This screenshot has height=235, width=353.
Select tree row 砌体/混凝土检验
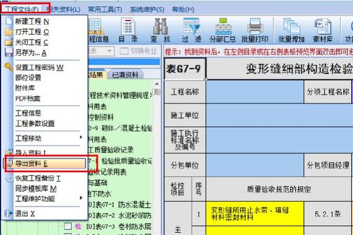coord(120,128)
